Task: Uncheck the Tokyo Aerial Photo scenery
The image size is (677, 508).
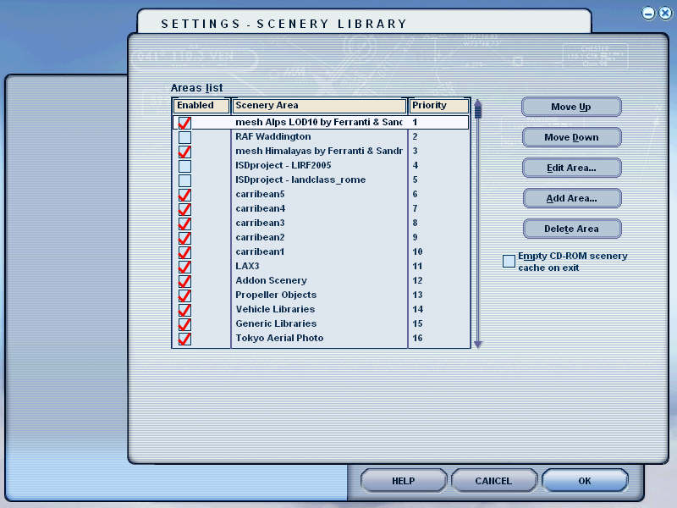Action: click(184, 339)
